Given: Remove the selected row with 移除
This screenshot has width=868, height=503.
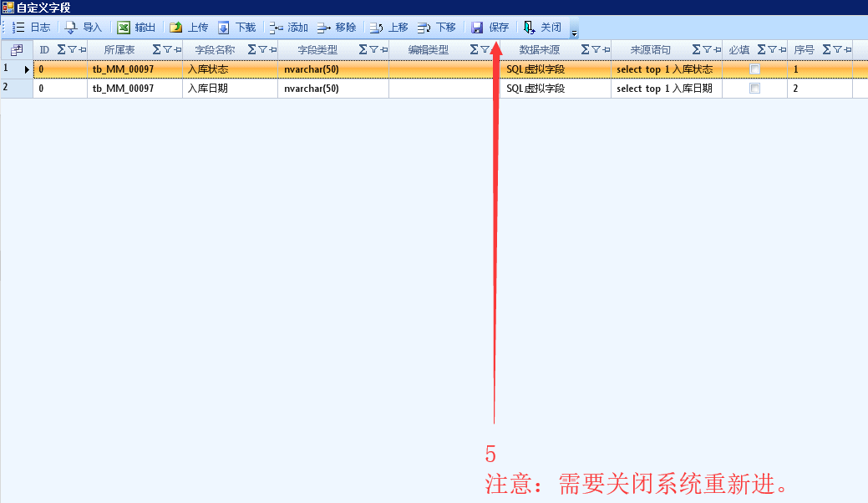Looking at the screenshot, I should pyautogui.click(x=337, y=28).
